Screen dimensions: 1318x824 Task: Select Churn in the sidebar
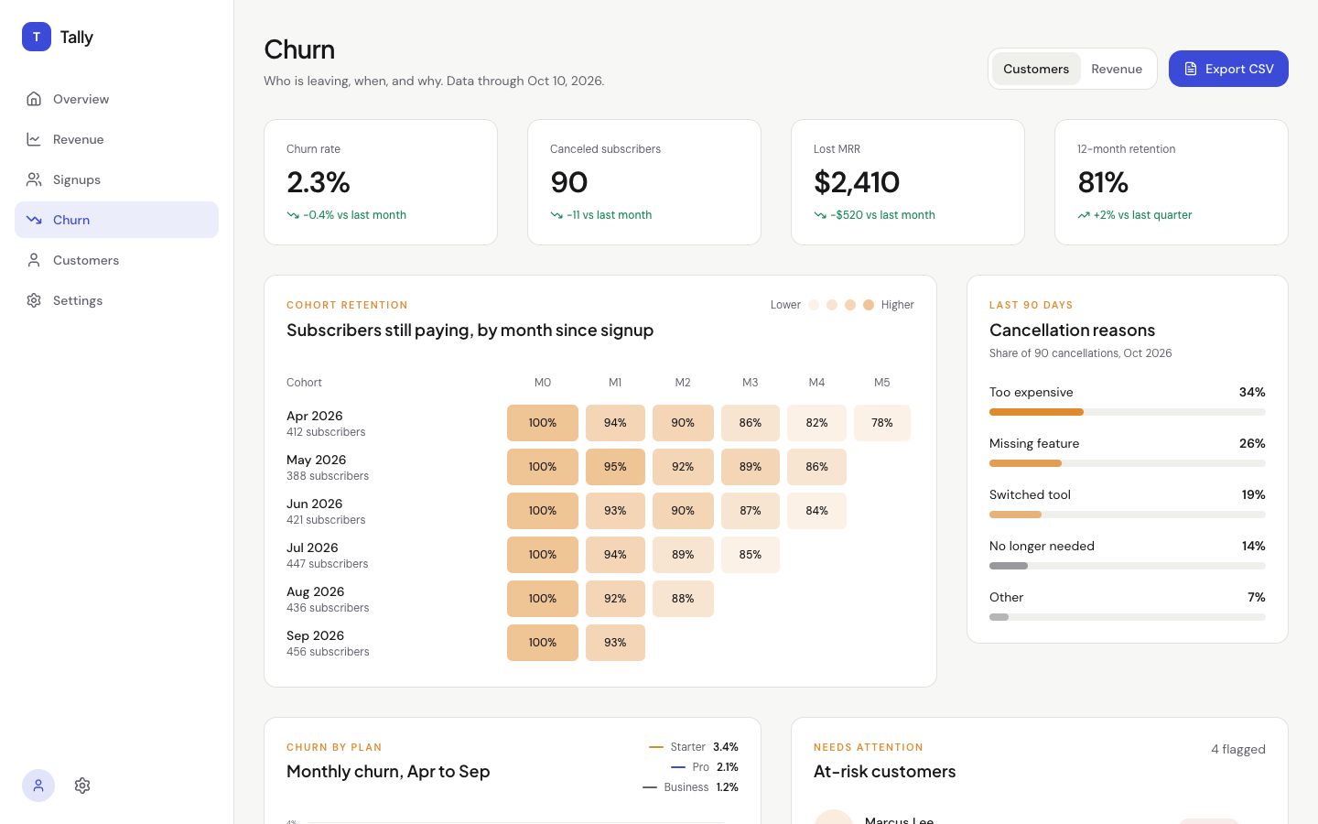click(116, 220)
